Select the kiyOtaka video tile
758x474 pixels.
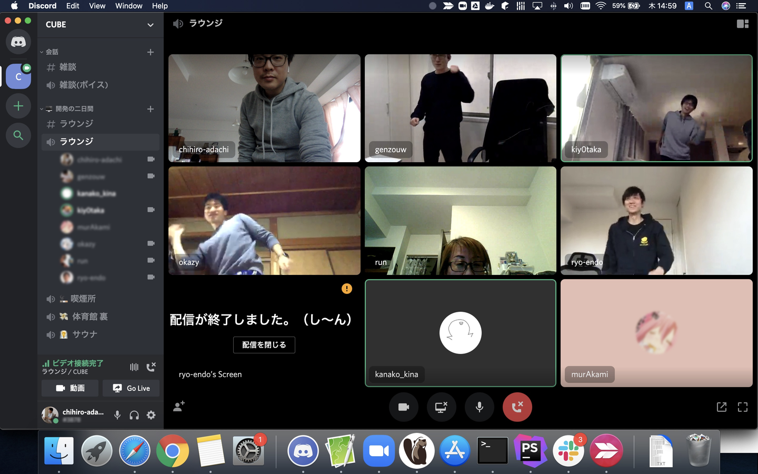(656, 108)
